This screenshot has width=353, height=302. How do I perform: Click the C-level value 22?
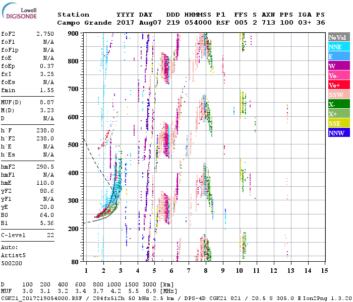pyautogui.click(x=50, y=235)
